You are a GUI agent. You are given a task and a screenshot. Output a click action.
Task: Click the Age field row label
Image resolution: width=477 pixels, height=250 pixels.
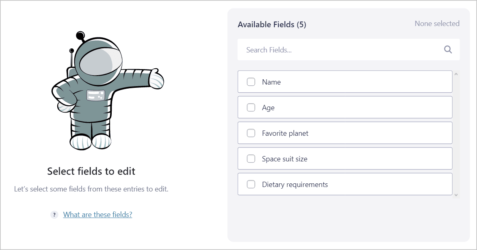[x=268, y=108]
